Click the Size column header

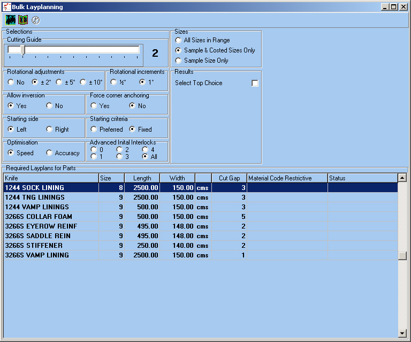coord(112,178)
